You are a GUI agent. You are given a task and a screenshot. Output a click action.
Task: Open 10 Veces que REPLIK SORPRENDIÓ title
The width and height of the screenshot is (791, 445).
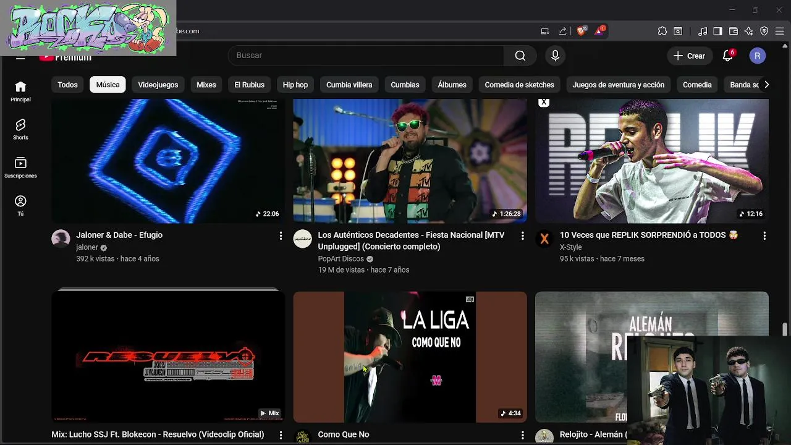click(x=649, y=235)
